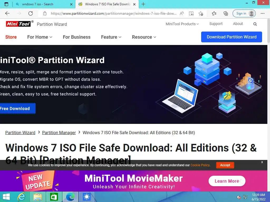Switch to the 'wndows 7 iso - Search' tab
The height and width of the screenshot is (202, 270).
pos(44,4)
